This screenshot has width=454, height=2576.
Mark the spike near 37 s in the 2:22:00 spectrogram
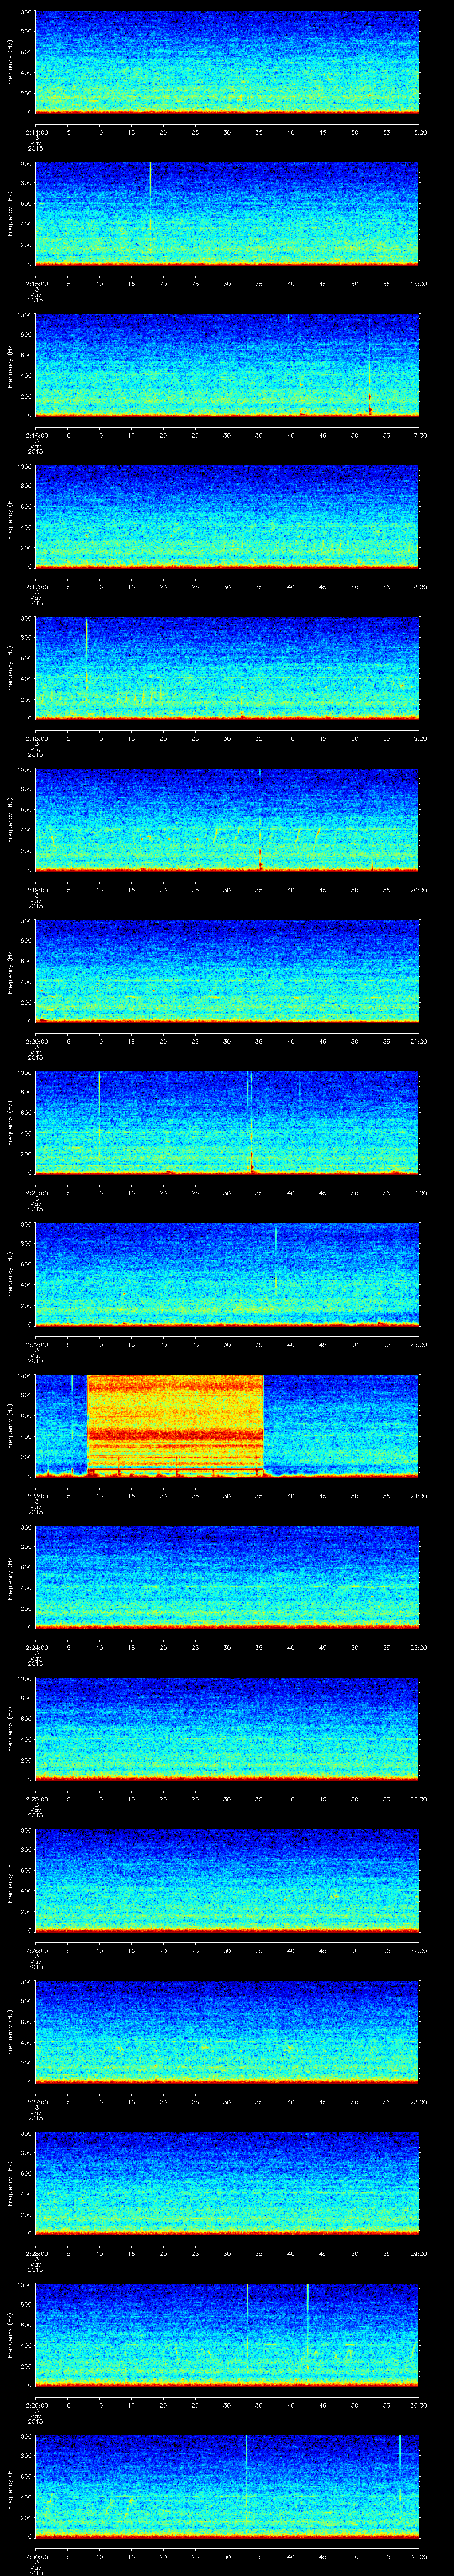click(275, 1258)
